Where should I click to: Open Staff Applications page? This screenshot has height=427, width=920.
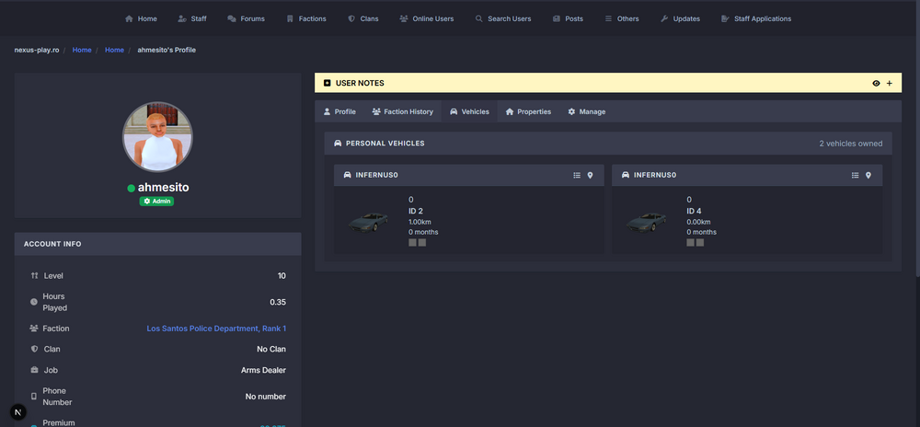756,18
